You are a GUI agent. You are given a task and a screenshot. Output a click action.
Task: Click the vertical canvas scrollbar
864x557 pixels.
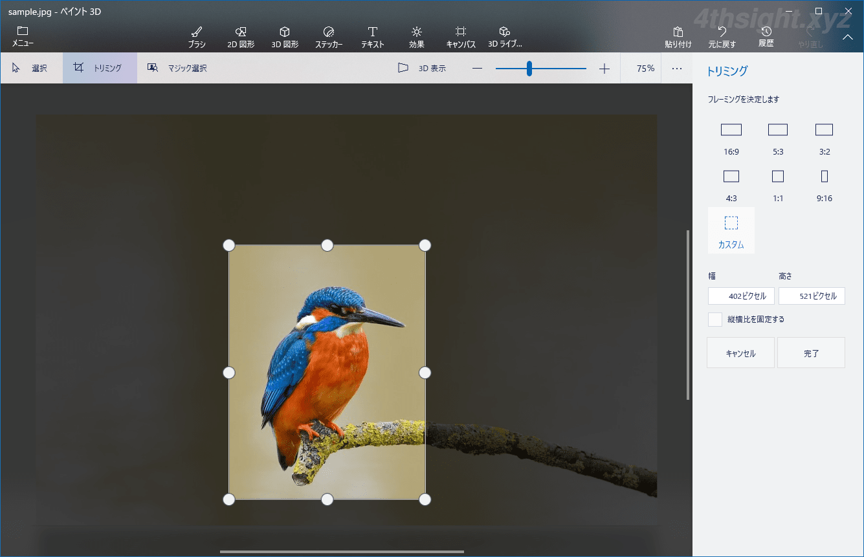[x=688, y=315]
